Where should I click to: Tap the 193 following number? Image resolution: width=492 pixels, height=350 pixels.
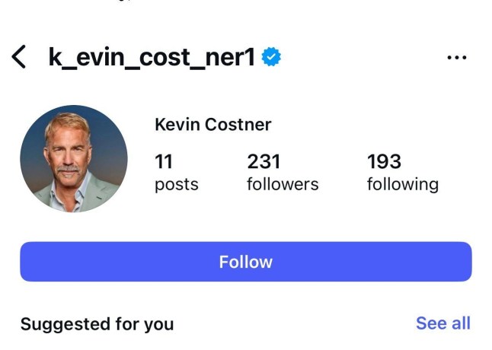384,161
